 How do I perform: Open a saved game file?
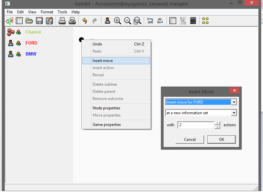29,21
